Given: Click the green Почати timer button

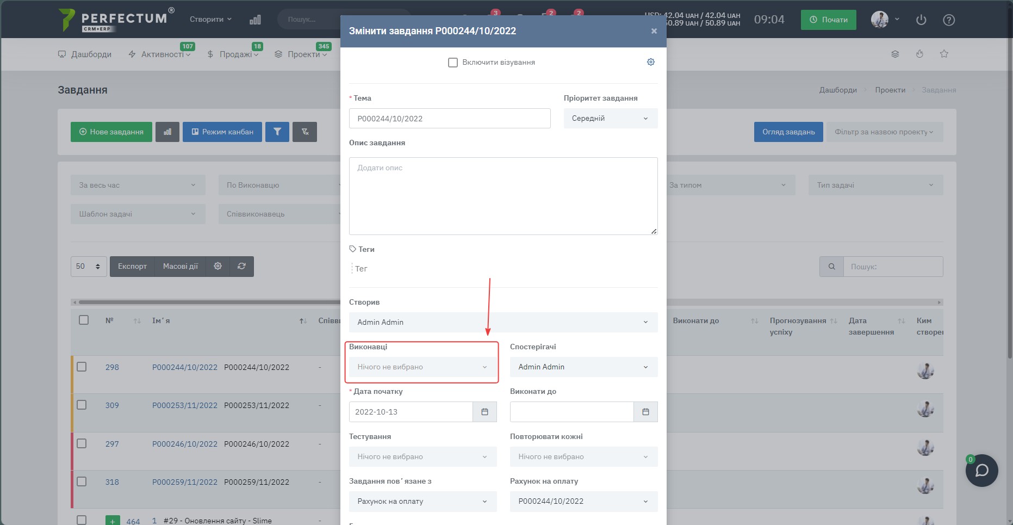Looking at the screenshot, I should [x=829, y=20].
